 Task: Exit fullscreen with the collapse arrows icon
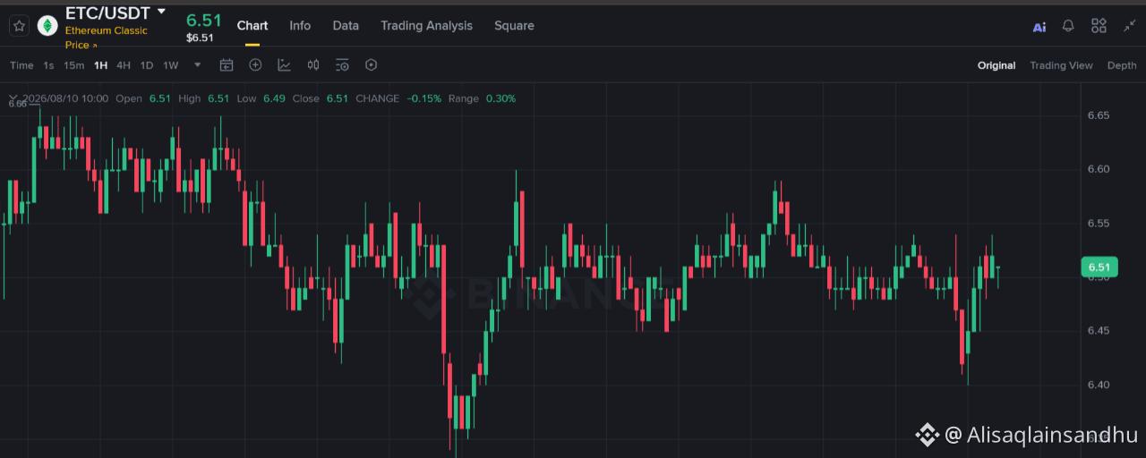click(x=1129, y=26)
